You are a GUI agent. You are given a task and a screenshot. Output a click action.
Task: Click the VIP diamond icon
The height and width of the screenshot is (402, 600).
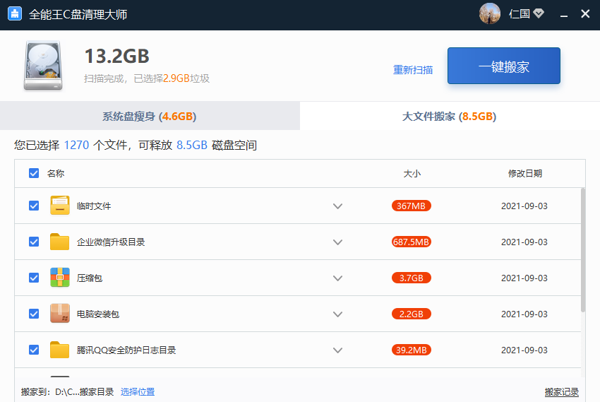coord(539,14)
